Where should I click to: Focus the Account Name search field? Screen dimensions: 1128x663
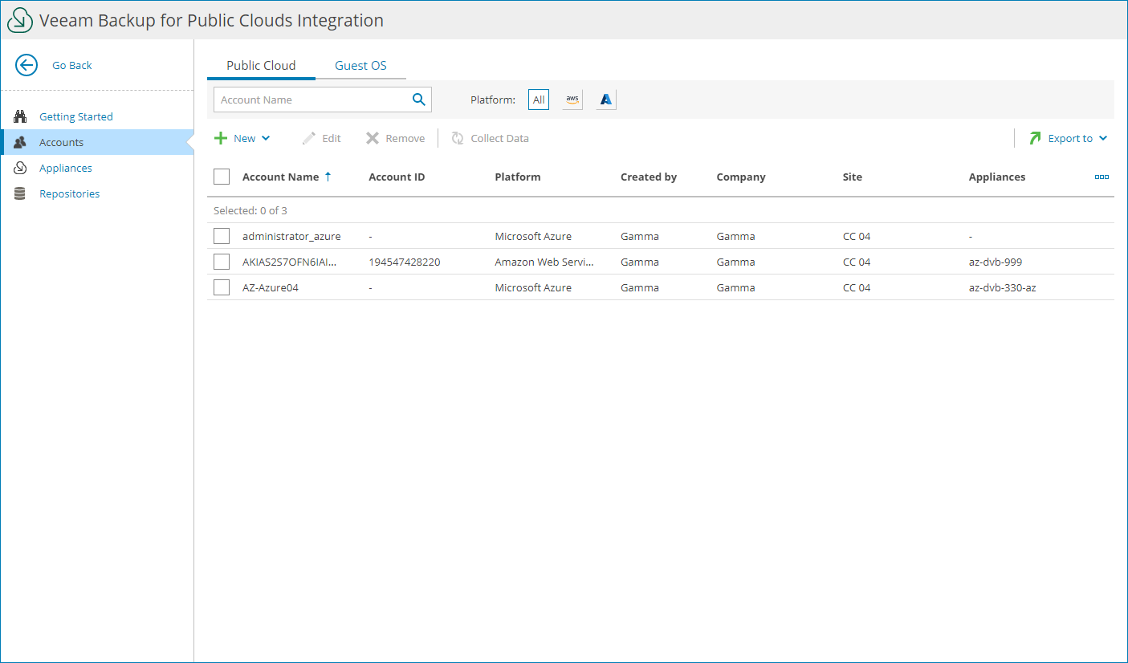312,100
